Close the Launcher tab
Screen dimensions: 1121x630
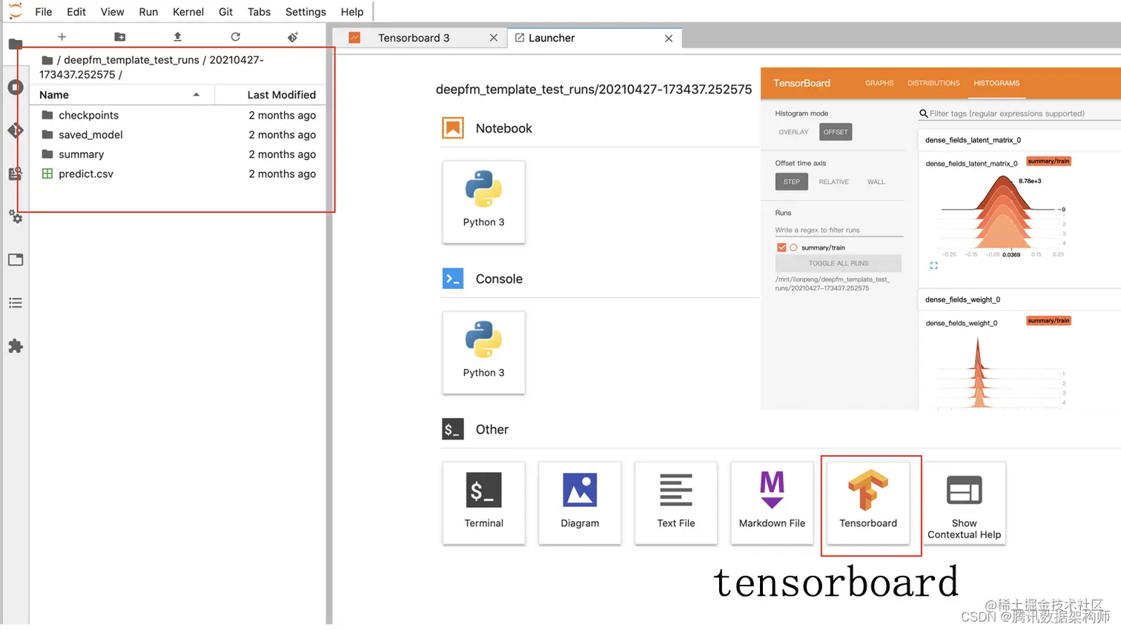[669, 38]
